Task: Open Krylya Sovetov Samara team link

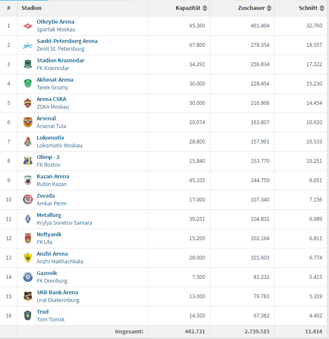Action: click(x=64, y=223)
